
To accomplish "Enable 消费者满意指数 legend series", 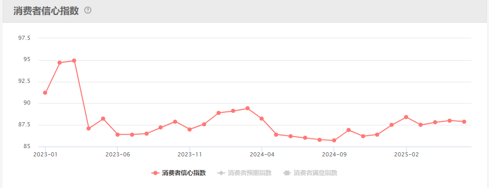I will pos(310,173).
